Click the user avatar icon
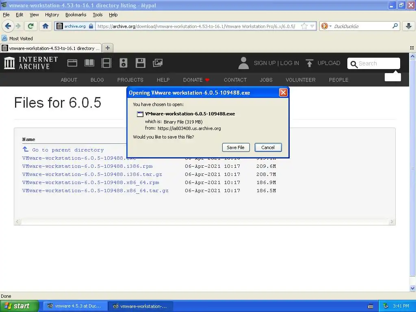The image size is (416, 312). pos(243,63)
